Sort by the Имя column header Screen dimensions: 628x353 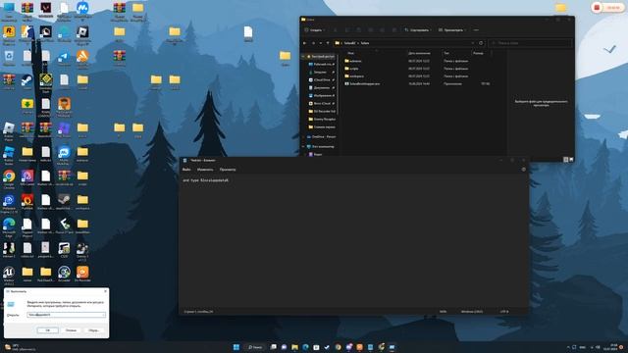pyautogui.click(x=351, y=53)
